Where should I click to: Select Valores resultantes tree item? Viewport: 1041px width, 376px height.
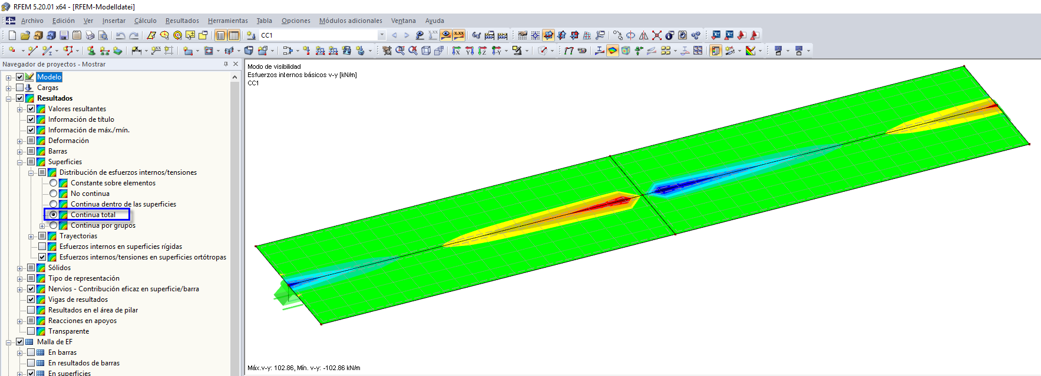[77, 109]
